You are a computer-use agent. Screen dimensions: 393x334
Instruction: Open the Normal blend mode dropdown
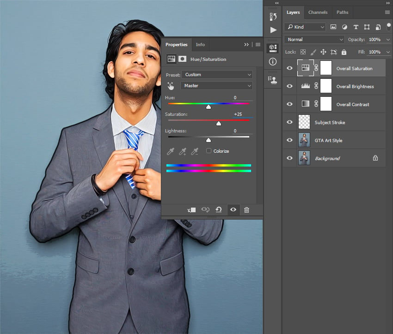click(x=314, y=40)
